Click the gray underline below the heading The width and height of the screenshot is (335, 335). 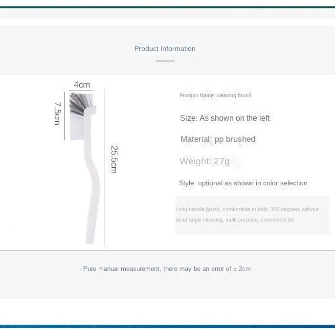pyautogui.click(x=165, y=61)
